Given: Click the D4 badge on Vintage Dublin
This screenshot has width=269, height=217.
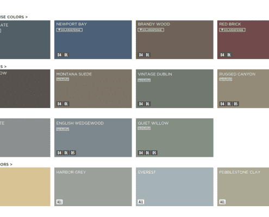Looking at the screenshot, I should [141, 104].
